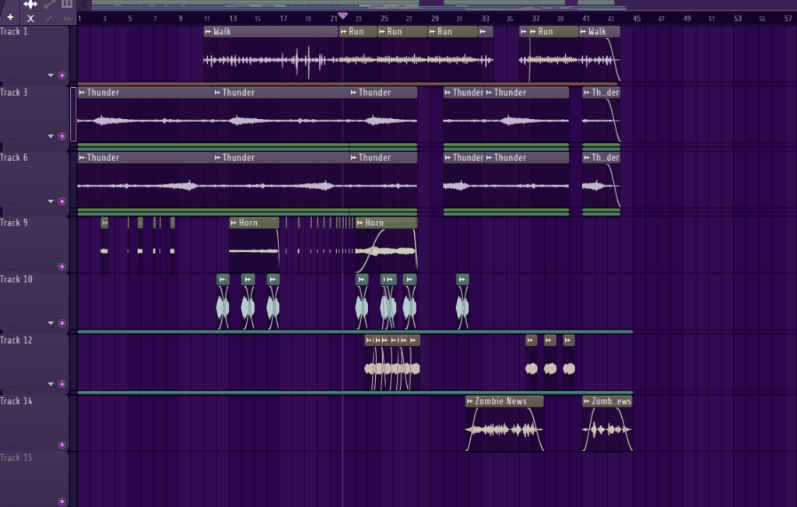Screen dimensions: 797x507
Task: Select the audio waveform view icon
Action: coord(30,5)
